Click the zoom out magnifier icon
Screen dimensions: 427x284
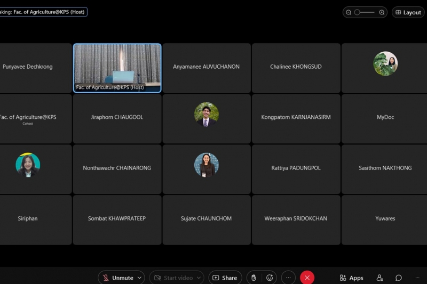(x=349, y=12)
